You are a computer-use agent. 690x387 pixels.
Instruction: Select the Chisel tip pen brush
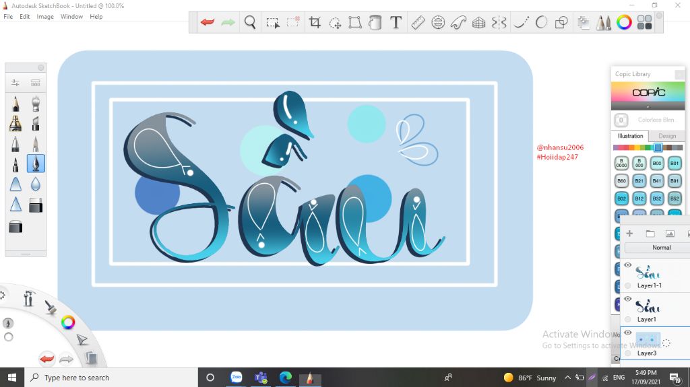[x=36, y=124]
